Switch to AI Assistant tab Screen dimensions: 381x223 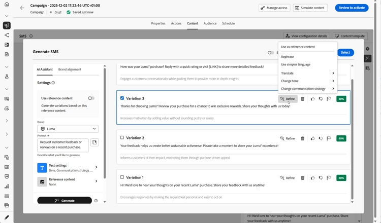45,69
